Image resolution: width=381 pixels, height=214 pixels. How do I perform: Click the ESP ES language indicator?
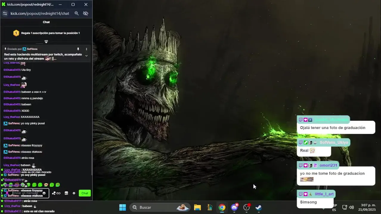[x=334, y=207]
